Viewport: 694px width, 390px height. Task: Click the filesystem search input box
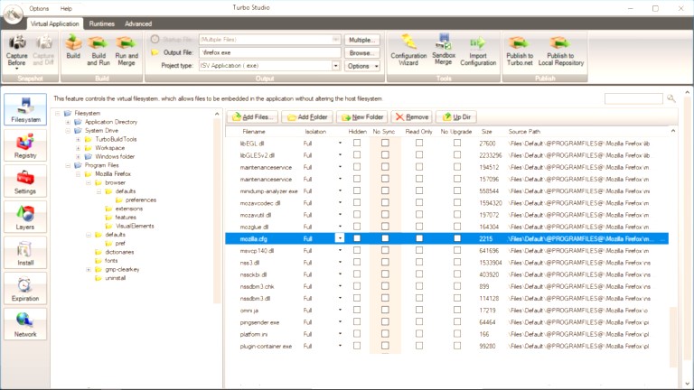(633, 98)
